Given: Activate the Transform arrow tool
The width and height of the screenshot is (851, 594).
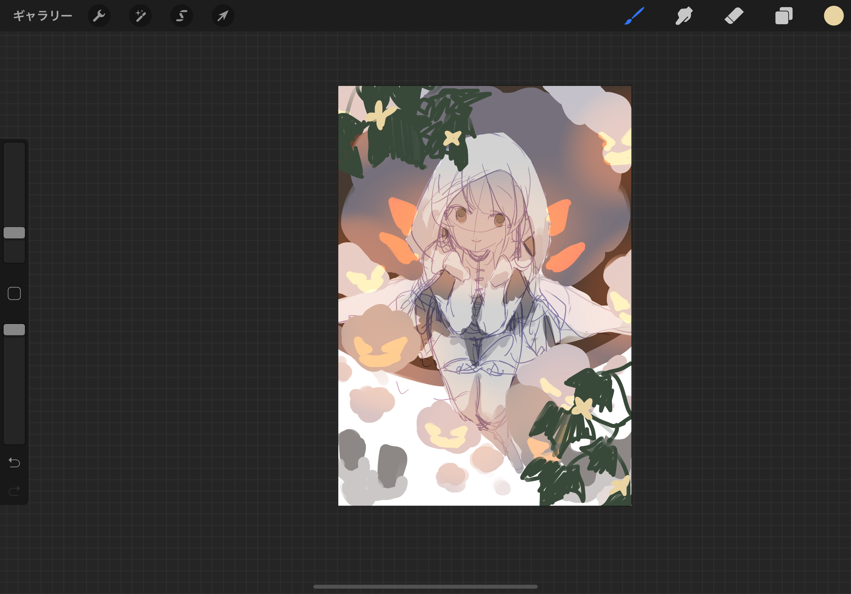Looking at the screenshot, I should point(223,16).
